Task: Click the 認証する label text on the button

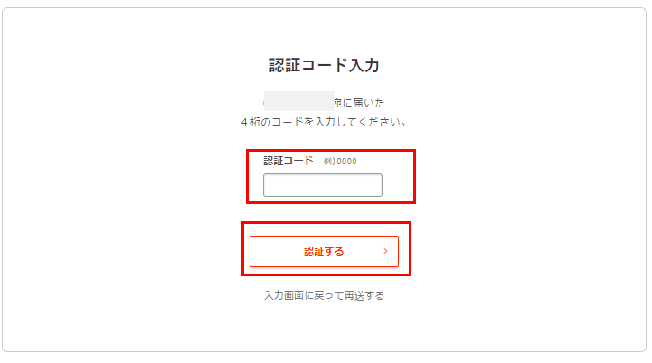Action: click(324, 251)
